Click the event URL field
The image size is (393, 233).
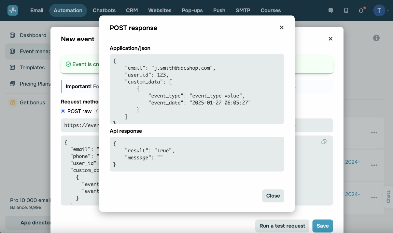point(197,125)
